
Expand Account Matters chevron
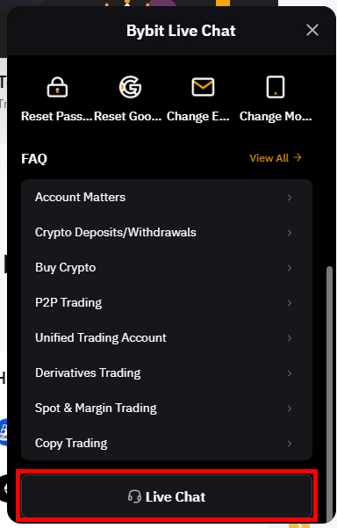(290, 198)
